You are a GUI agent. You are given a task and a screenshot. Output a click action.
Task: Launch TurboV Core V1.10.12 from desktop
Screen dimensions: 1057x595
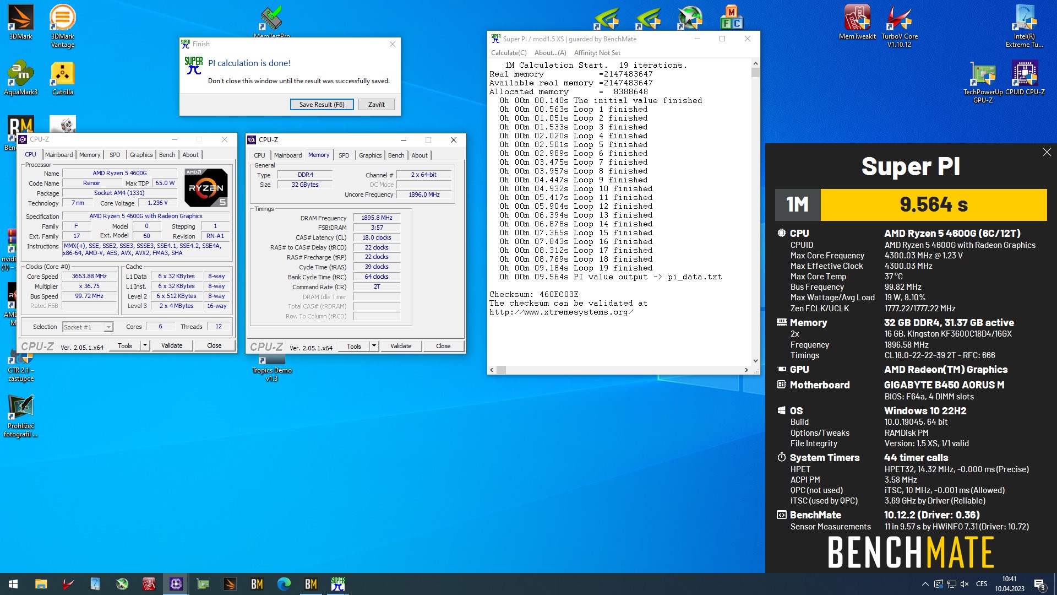click(899, 26)
